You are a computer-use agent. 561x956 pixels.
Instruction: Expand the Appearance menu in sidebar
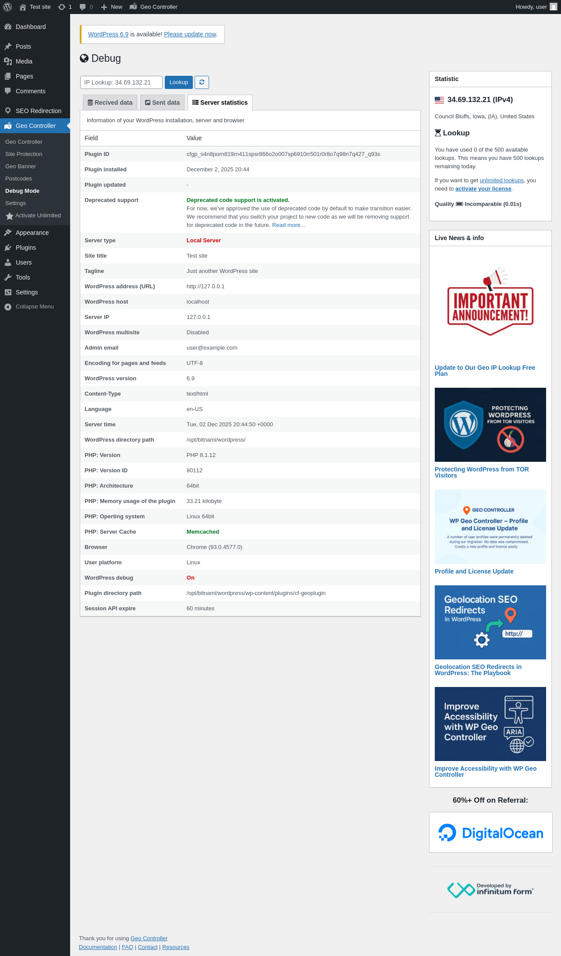coord(32,233)
